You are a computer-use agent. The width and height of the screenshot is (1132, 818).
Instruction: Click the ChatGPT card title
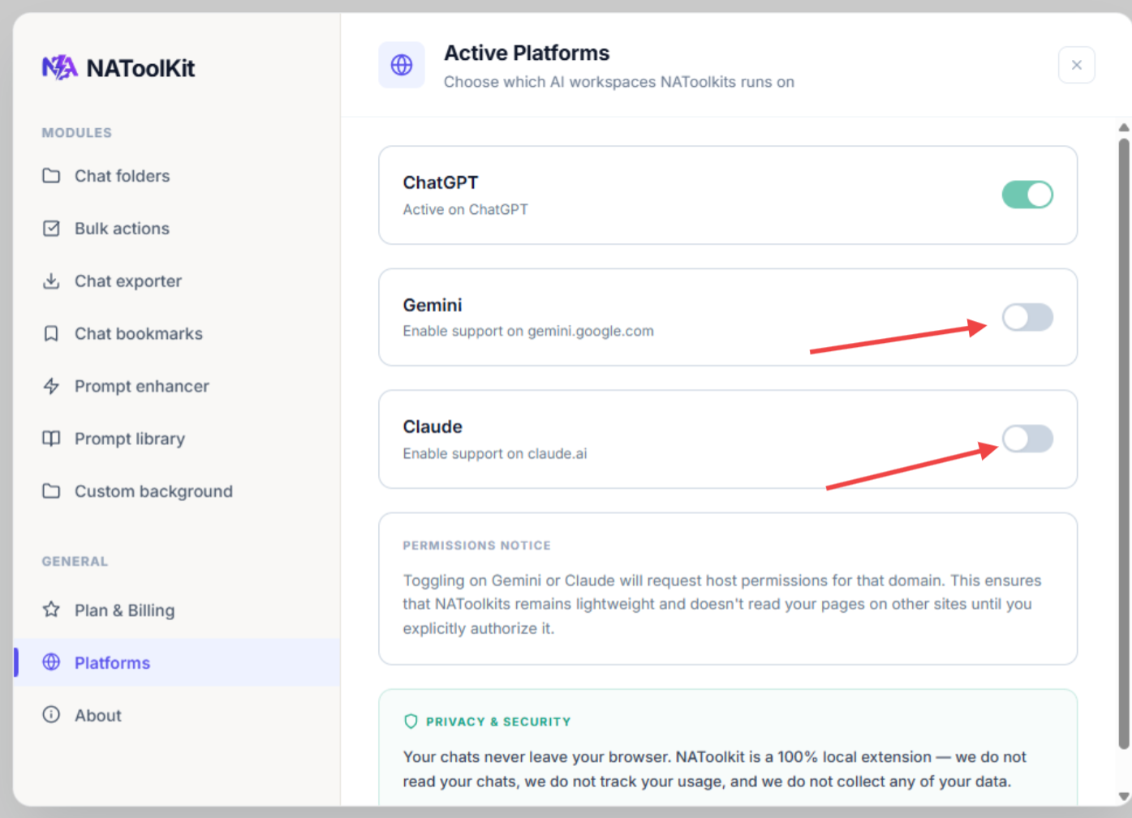[x=441, y=182]
